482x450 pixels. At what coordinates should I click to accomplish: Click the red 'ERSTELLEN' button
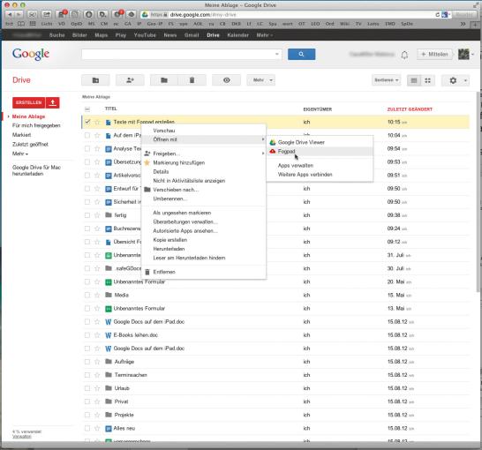29,102
